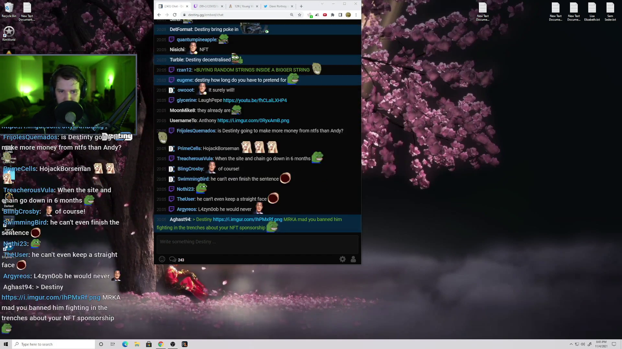Switch to Chrome on the taskbar
The image size is (622, 349).
[x=161, y=344]
